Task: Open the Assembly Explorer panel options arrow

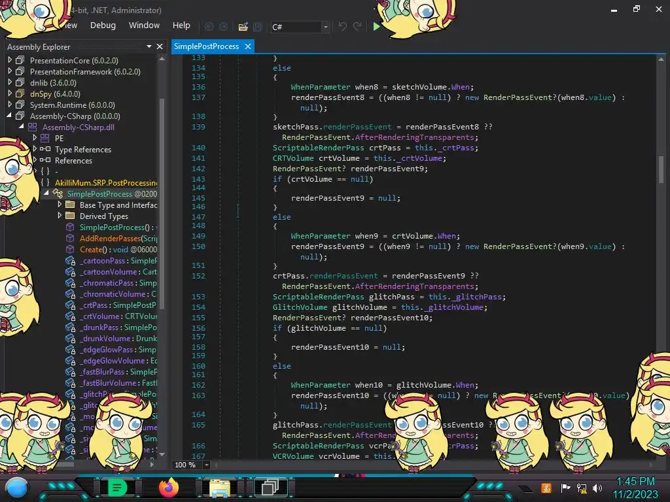Action: click(x=149, y=46)
